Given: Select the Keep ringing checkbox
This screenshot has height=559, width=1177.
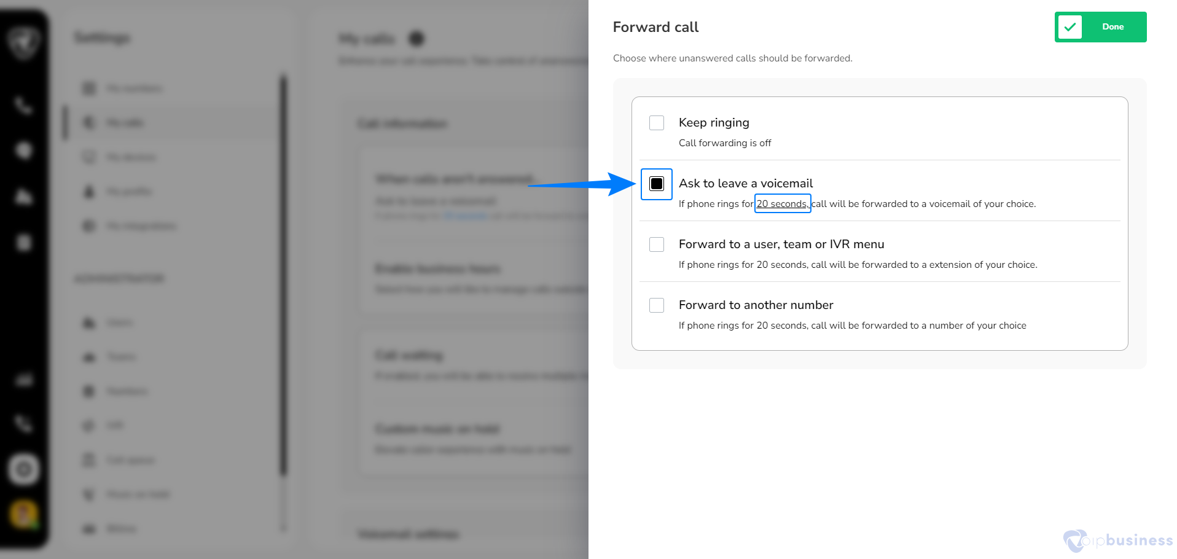Looking at the screenshot, I should (657, 123).
